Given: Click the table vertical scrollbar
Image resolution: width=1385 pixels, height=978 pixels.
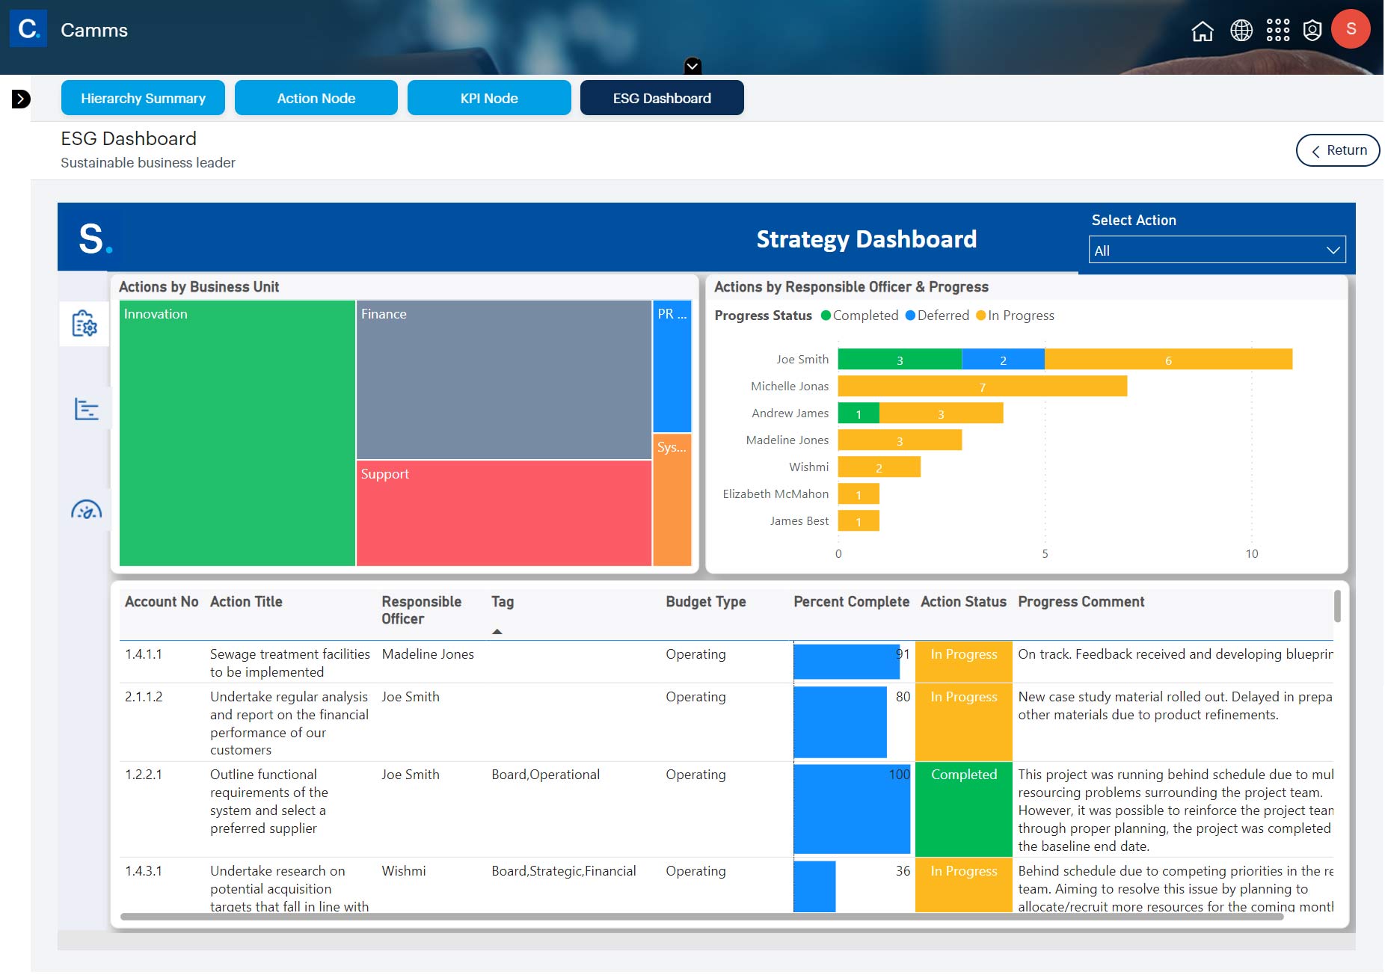Looking at the screenshot, I should click(x=1337, y=606).
